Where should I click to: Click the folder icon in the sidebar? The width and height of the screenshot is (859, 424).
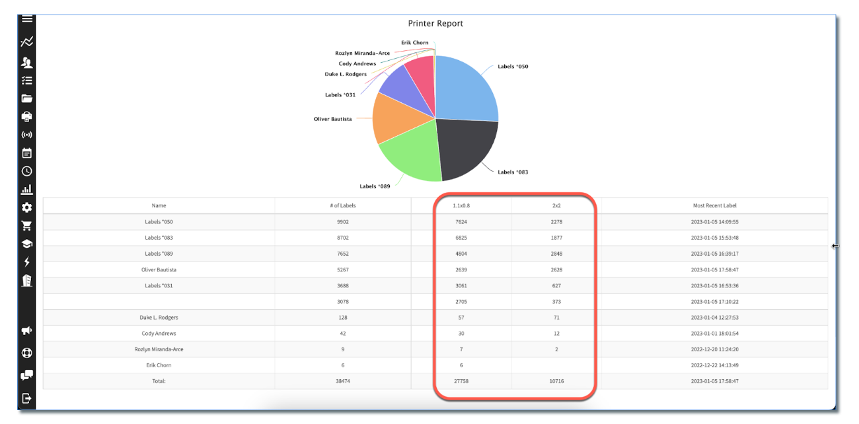coord(27,98)
